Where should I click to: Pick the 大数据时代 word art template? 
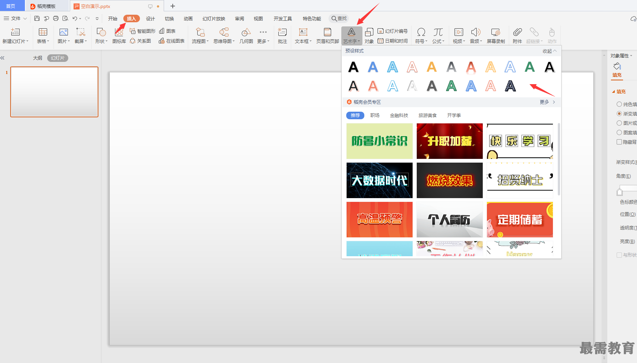click(x=379, y=180)
